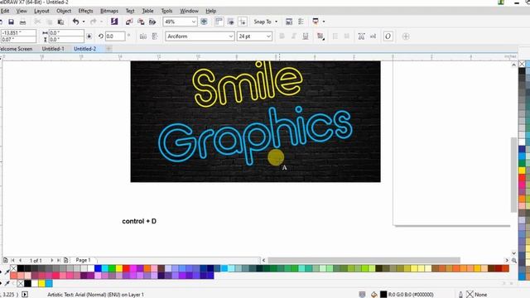Click the Save icon in toolbar
The image size is (530, 298).
pos(11,22)
